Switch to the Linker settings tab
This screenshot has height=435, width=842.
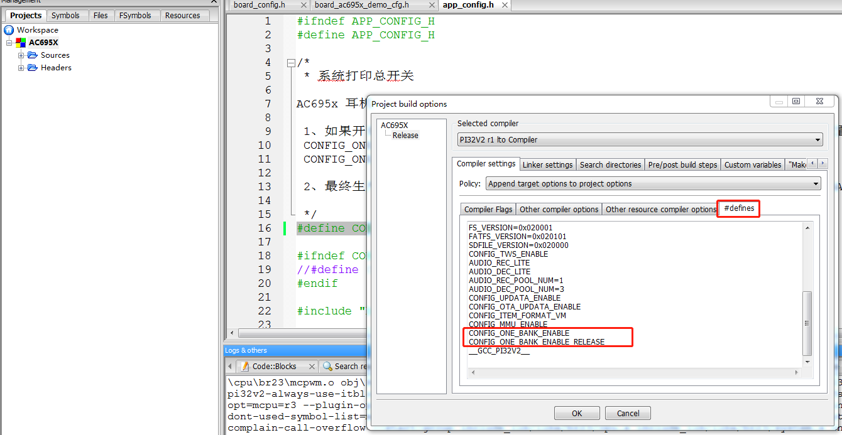pos(548,164)
